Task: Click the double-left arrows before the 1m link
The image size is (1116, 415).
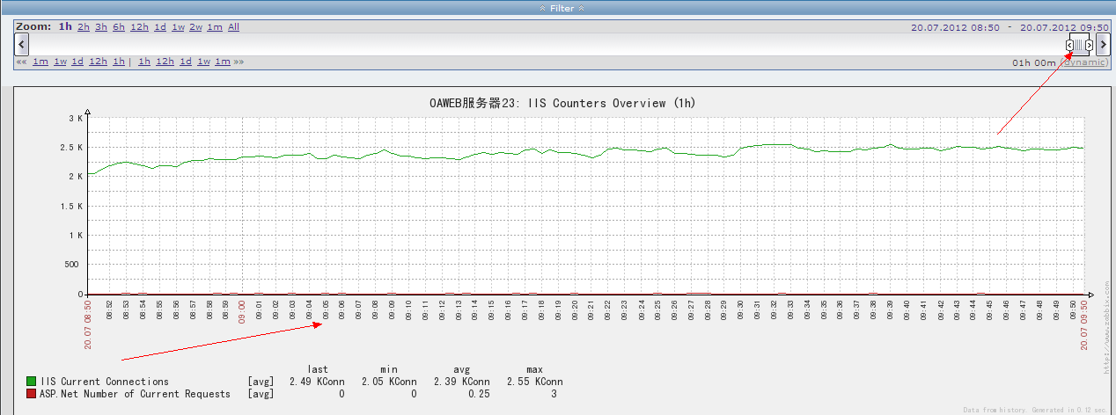Action: tap(21, 62)
